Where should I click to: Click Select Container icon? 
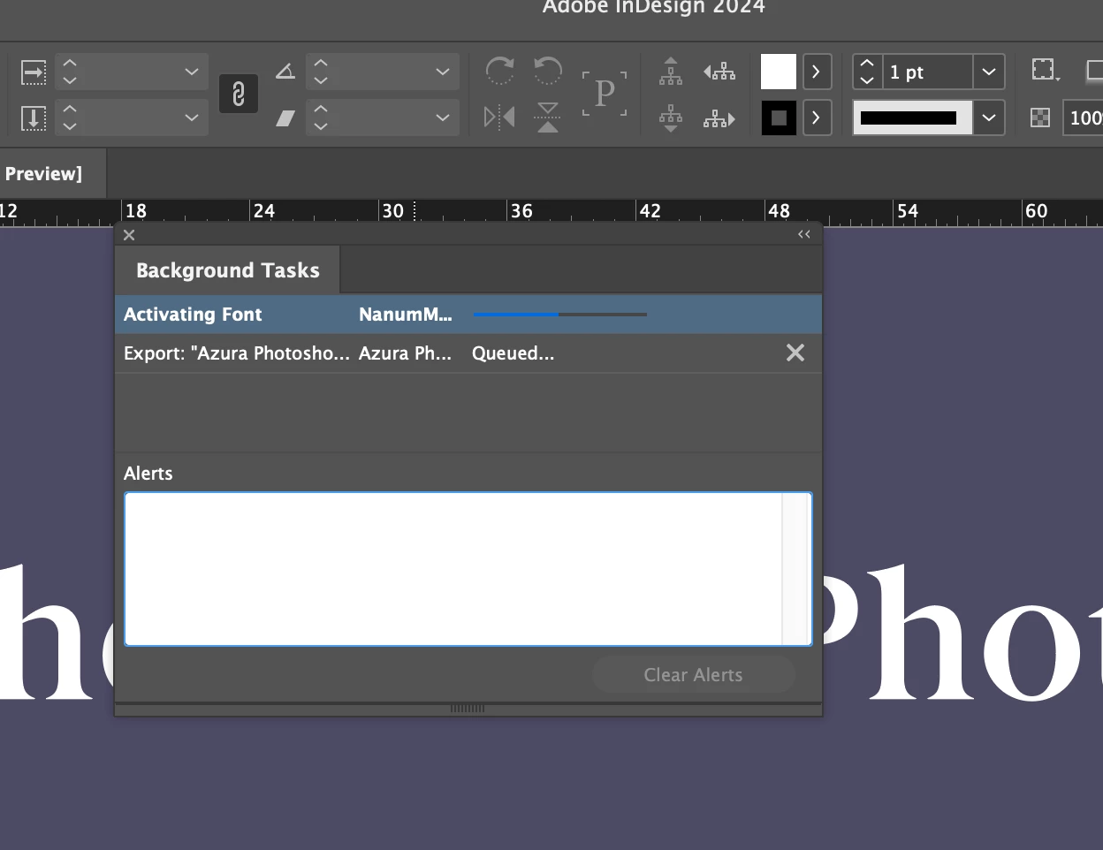671,71
